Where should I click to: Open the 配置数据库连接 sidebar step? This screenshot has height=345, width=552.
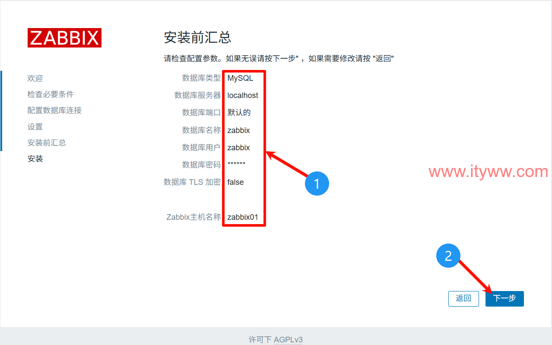coord(54,111)
